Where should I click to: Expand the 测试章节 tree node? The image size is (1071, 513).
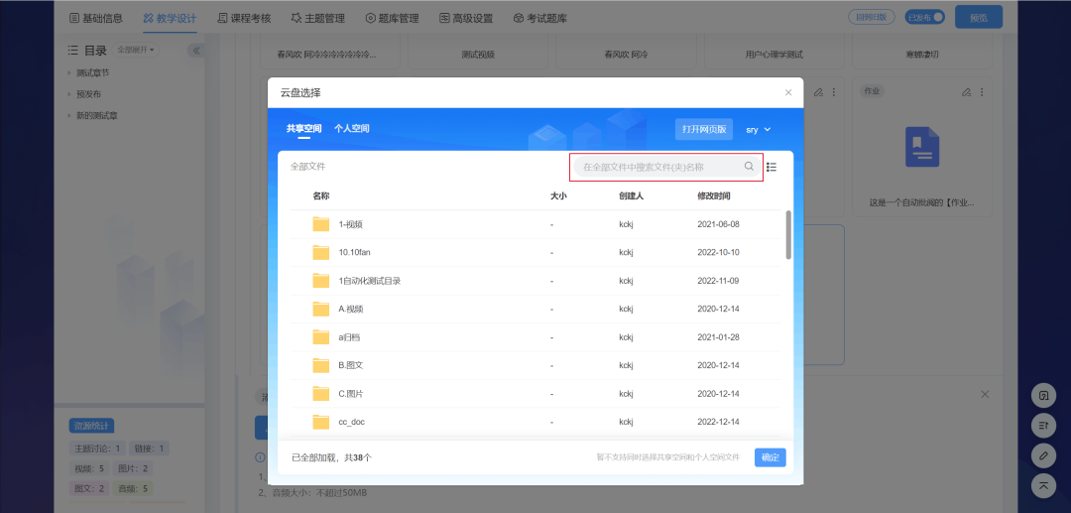(x=69, y=72)
